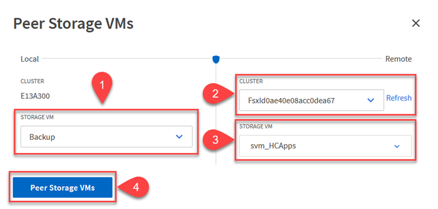The width and height of the screenshot is (438, 209).
Task: Expand the remote Cluster chevron beside FsxId0ae40e08acc0dea67
Action: point(371,101)
